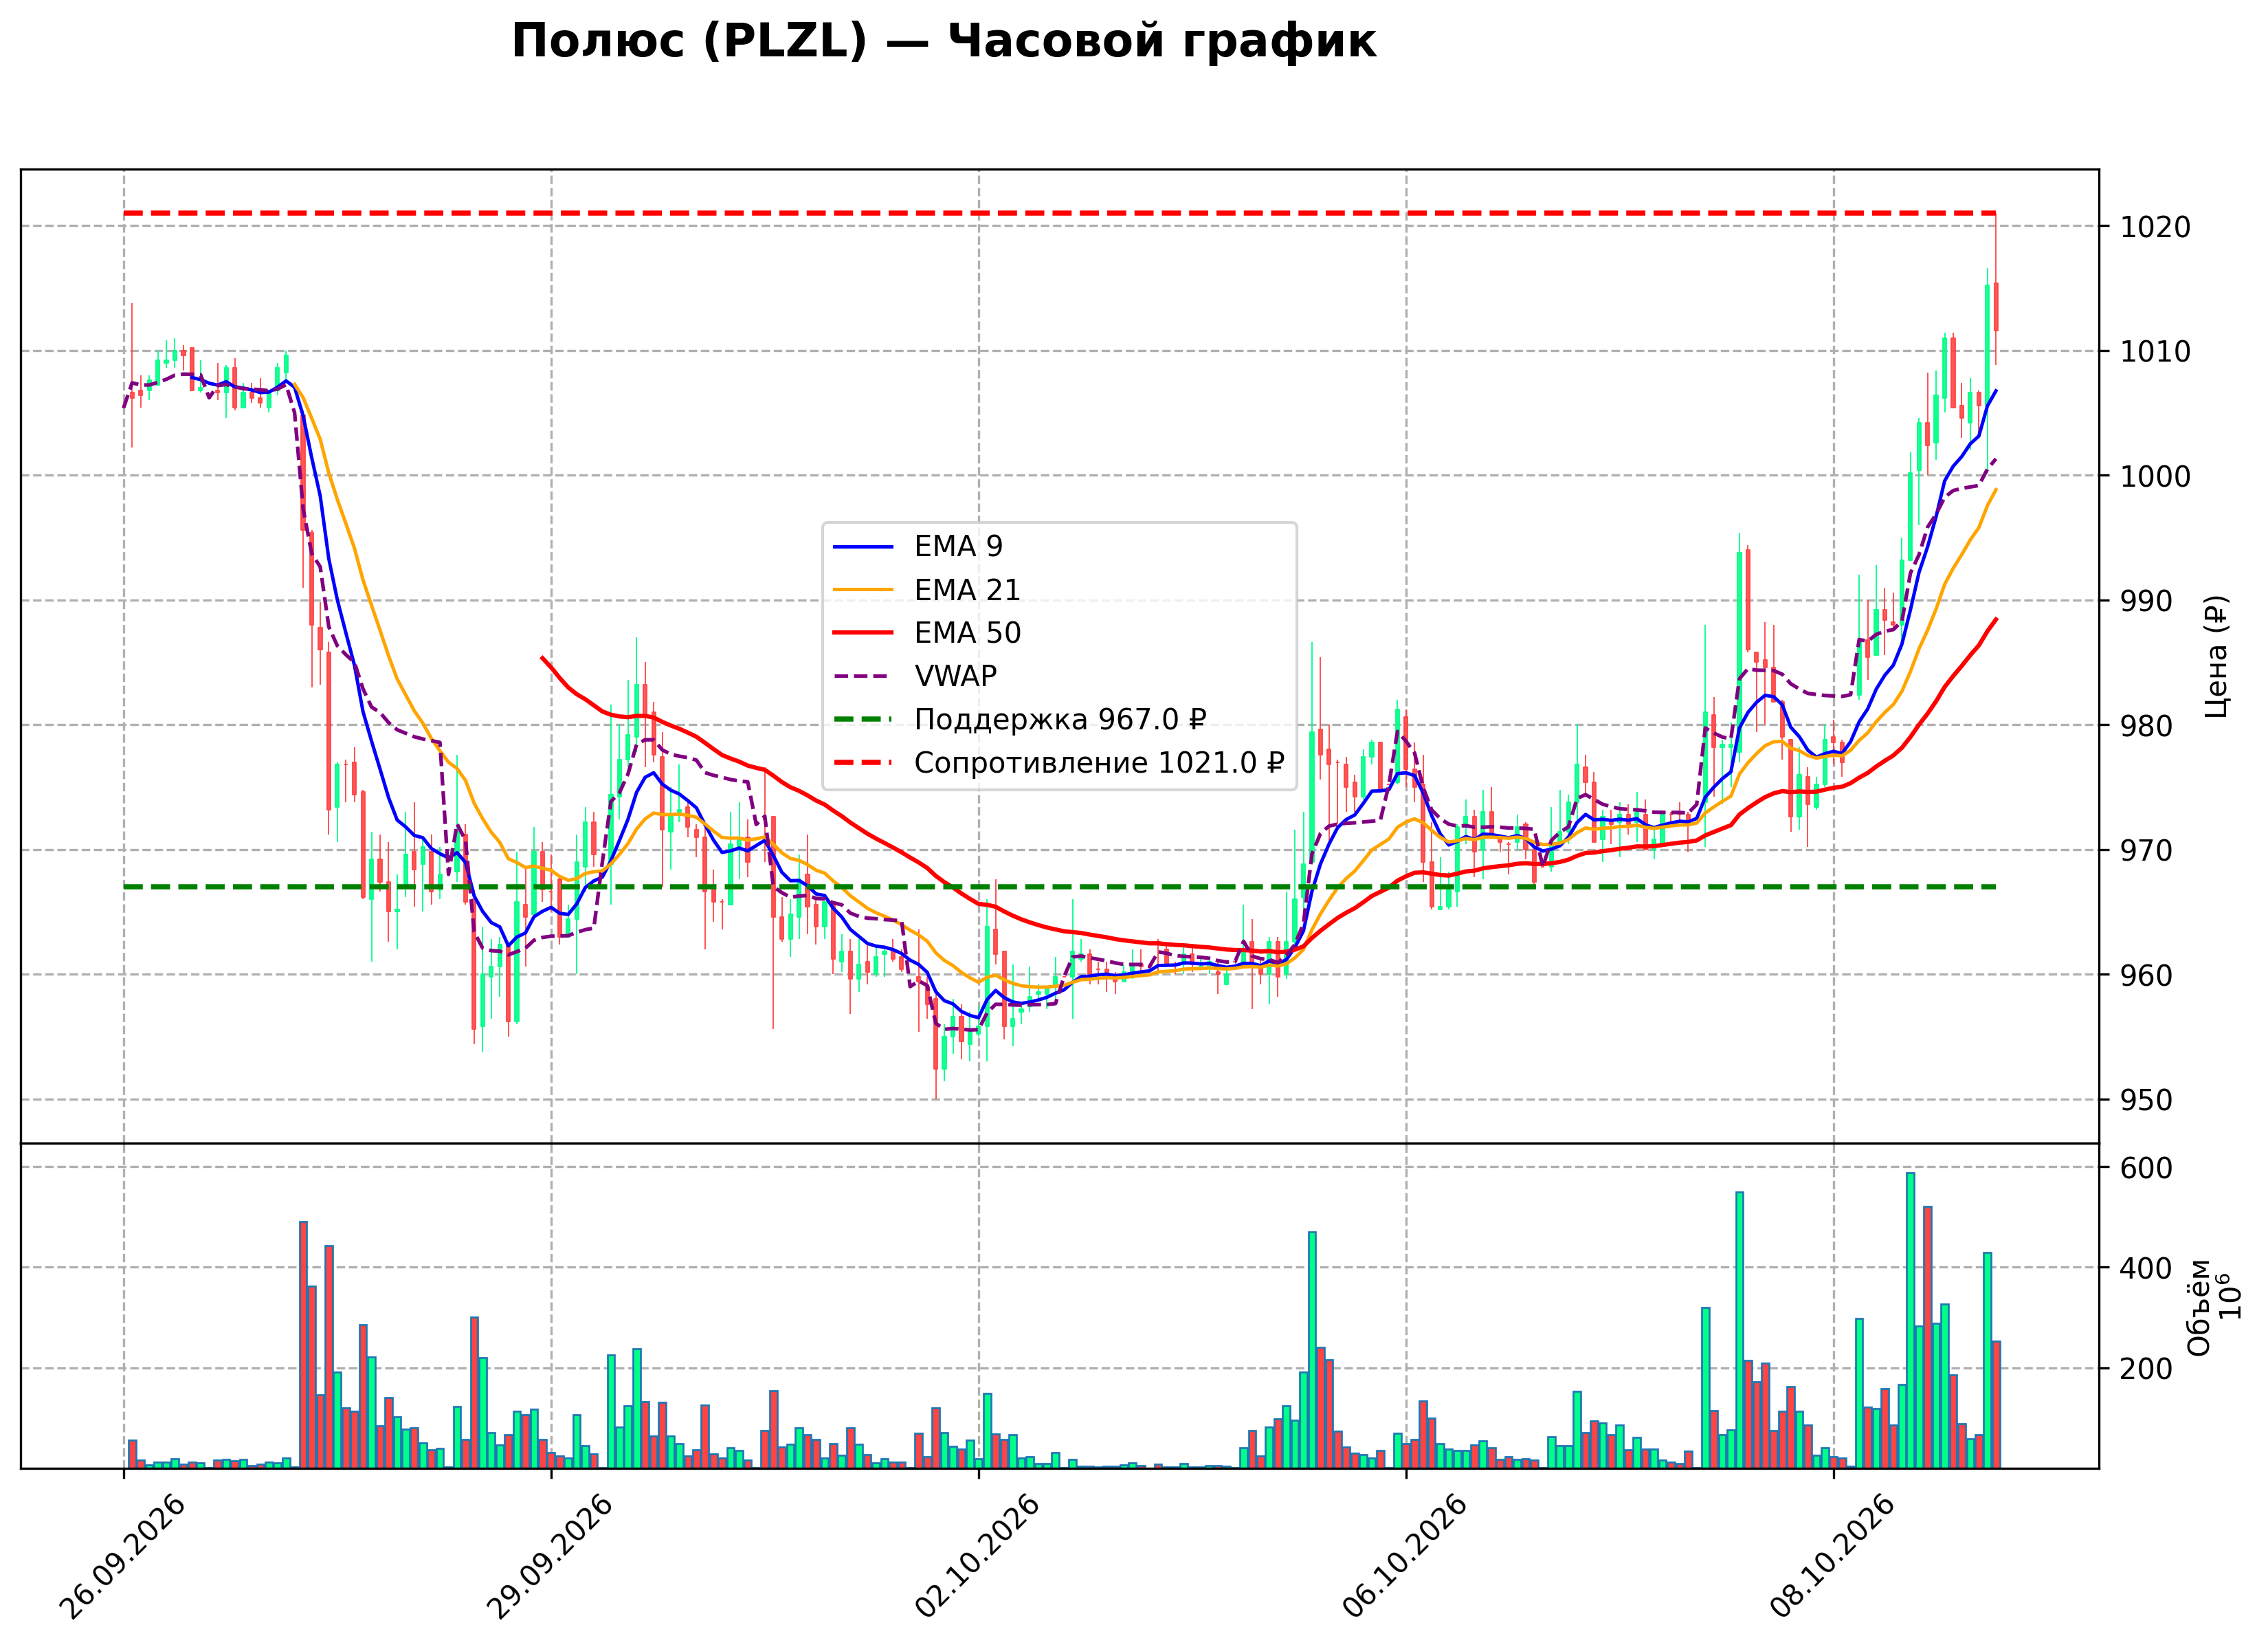2268x1645 pixels.
Task: Click the 08.10.2026 date label
Action: (1833, 1557)
